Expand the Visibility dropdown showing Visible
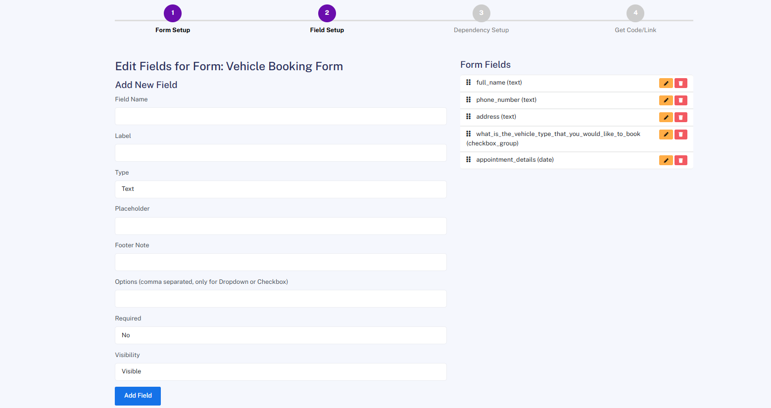Screen dimensions: 771x408 [281, 372]
